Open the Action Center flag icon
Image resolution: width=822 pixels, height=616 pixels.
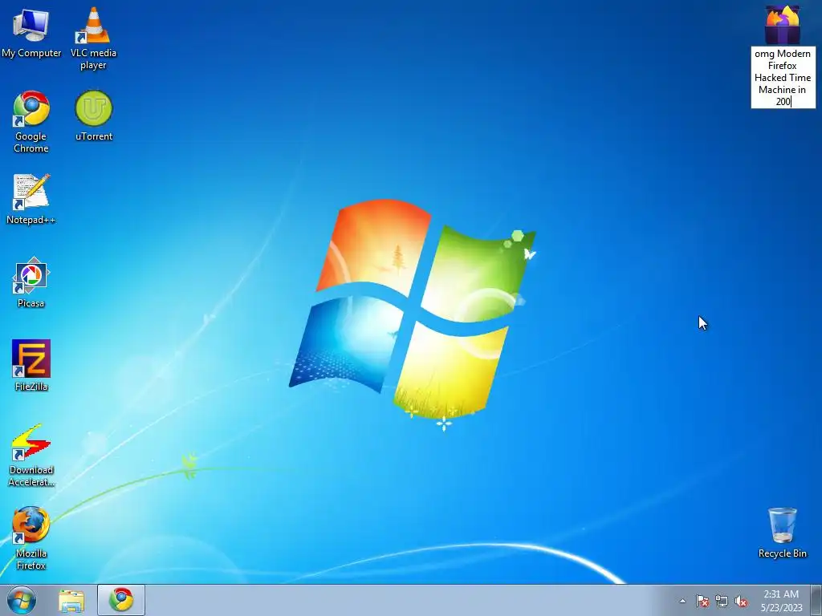point(702,601)
